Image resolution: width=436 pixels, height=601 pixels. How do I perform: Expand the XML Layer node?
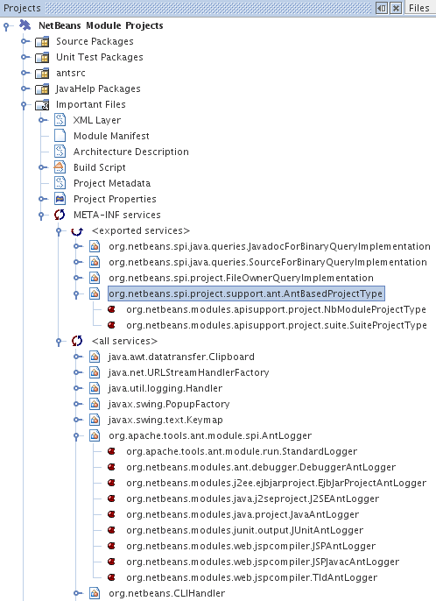click(x=43, y=120)
